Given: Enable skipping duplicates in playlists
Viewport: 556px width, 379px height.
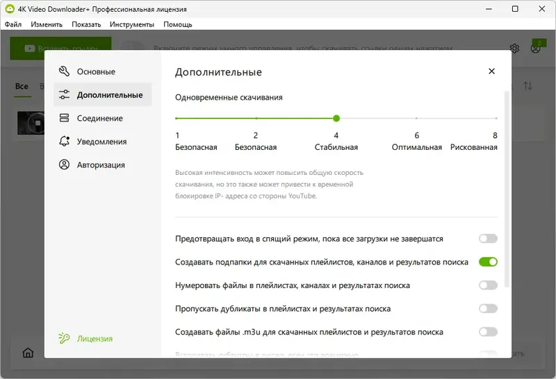Looking at the screenshot, I should pos(488,309).
